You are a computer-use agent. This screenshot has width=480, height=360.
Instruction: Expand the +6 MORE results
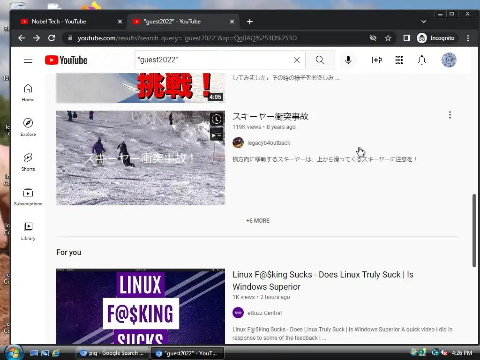click(x=258, y=221)
